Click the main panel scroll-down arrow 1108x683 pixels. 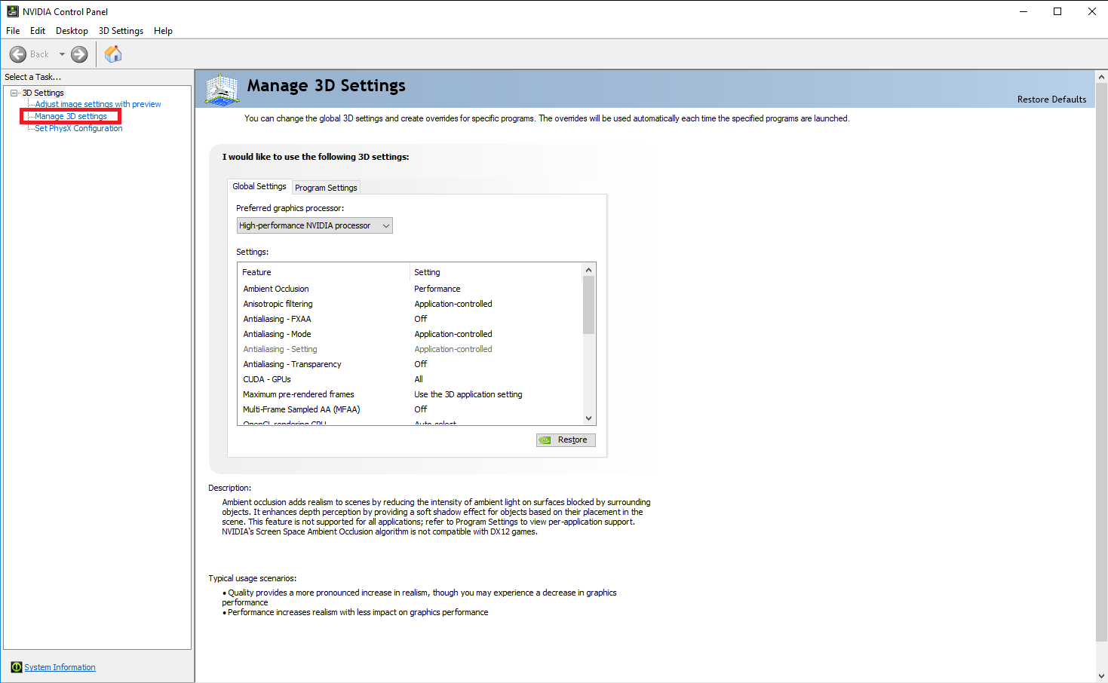click(1101, 676)
